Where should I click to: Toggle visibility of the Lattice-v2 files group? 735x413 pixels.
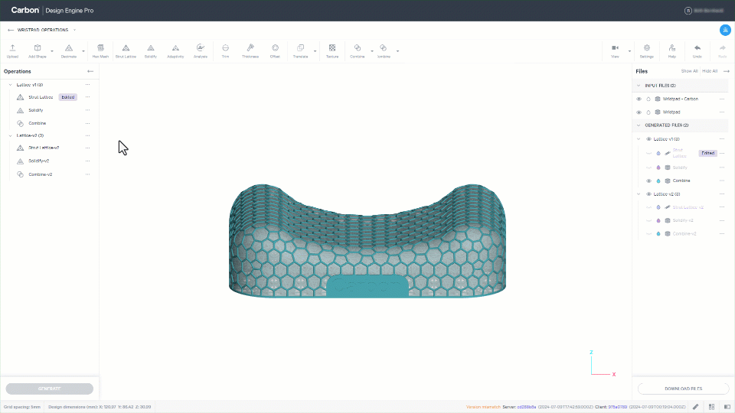[649, 193]
